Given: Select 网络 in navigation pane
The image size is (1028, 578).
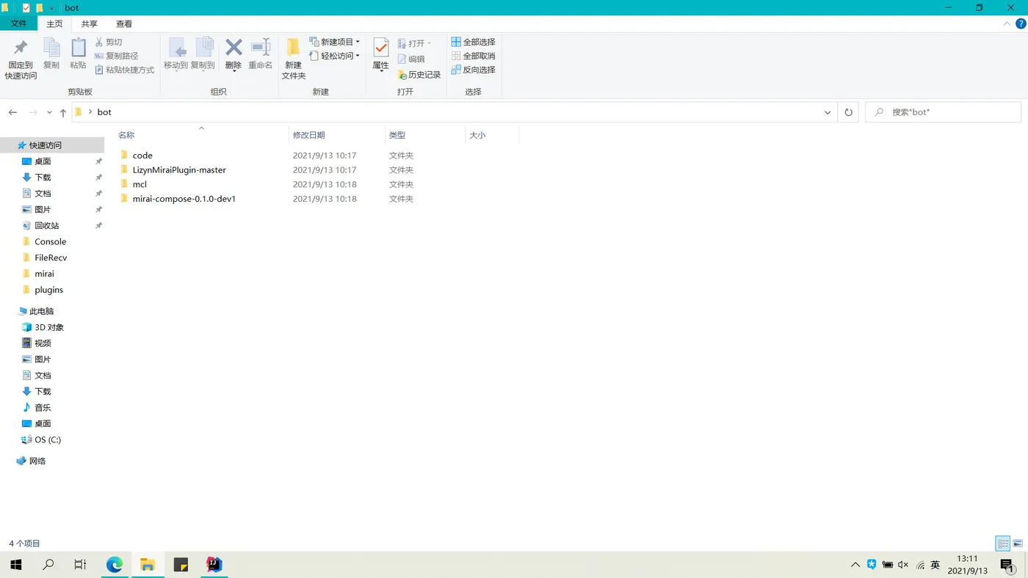Looking at the screenshot, I should coord(37,461).
